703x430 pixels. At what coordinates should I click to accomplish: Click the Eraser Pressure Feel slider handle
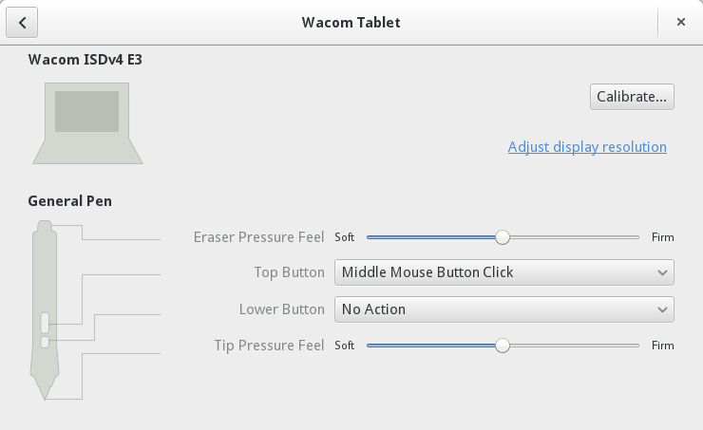pos(503,237)
